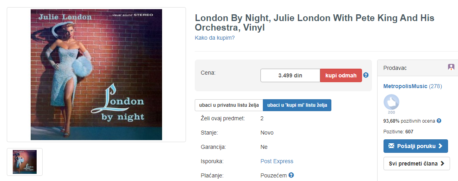Click the product title heading
The image size is (458, 181).
pyautogui.click(x=314, y=23)
